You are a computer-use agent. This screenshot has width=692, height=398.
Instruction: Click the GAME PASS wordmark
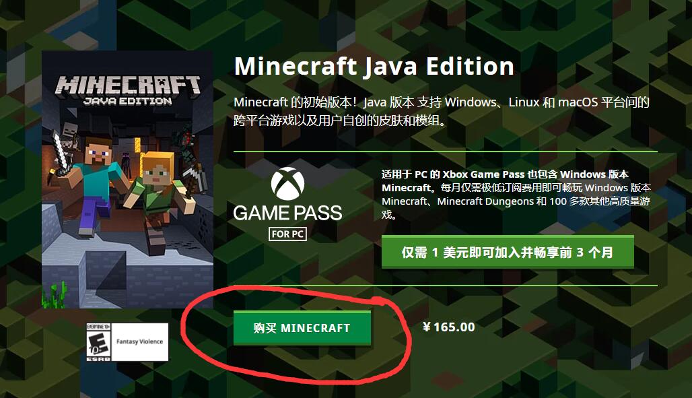click(x=287, y=213)
